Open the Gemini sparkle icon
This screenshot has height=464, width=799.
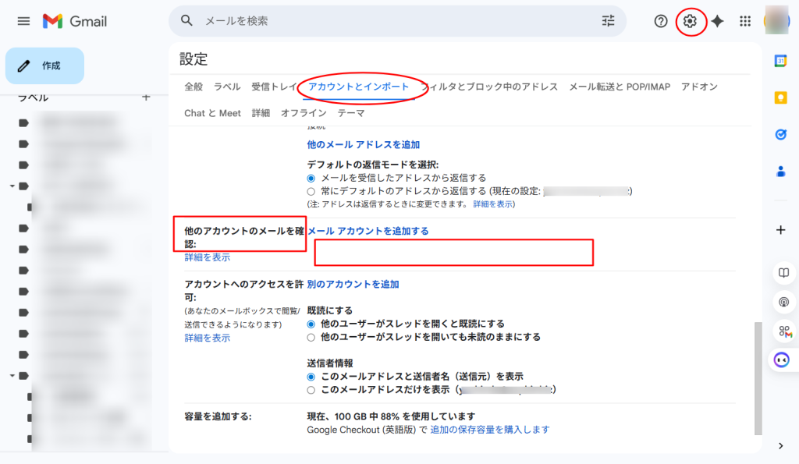click(x=717, y=21)
